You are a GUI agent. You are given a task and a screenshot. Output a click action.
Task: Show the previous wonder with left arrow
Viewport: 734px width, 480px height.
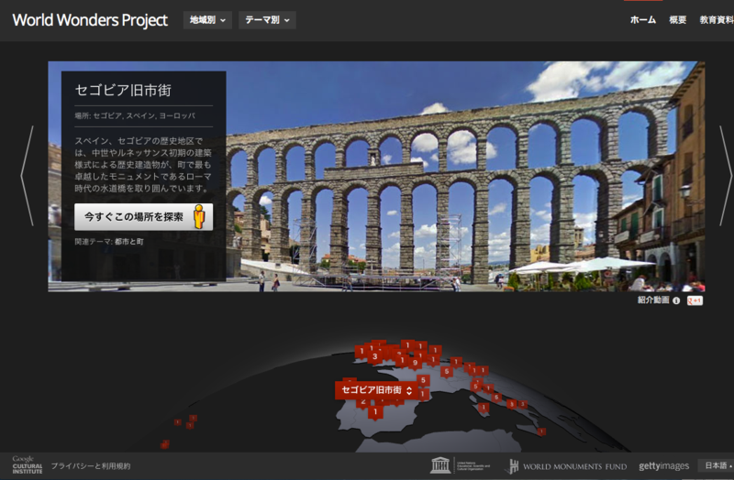tap(28, 176)
